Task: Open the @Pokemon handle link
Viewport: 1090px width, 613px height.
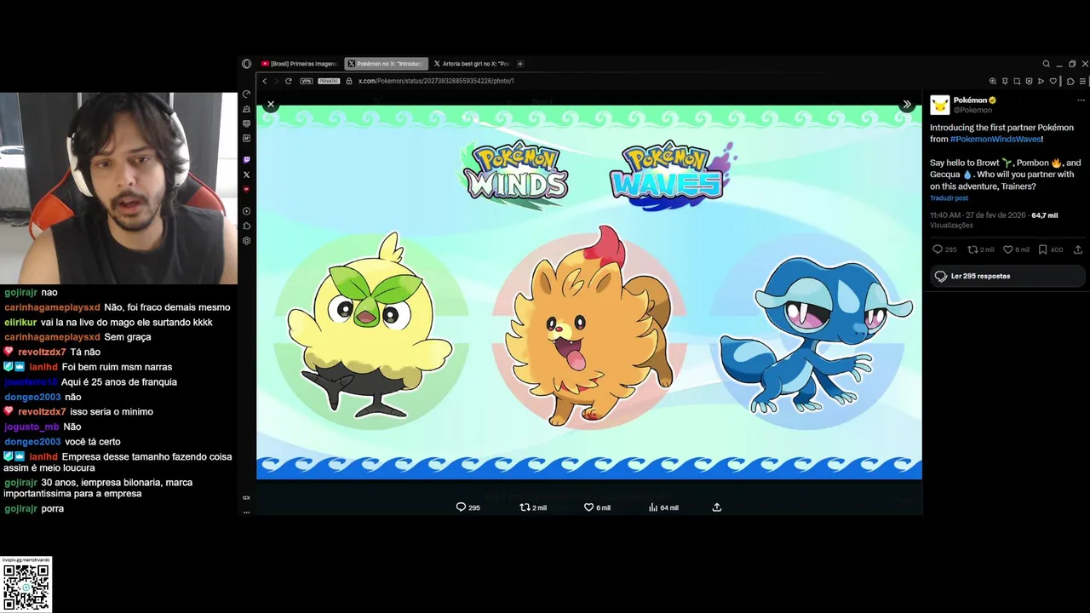Action: pyautogui.click(x=972, y=110)
